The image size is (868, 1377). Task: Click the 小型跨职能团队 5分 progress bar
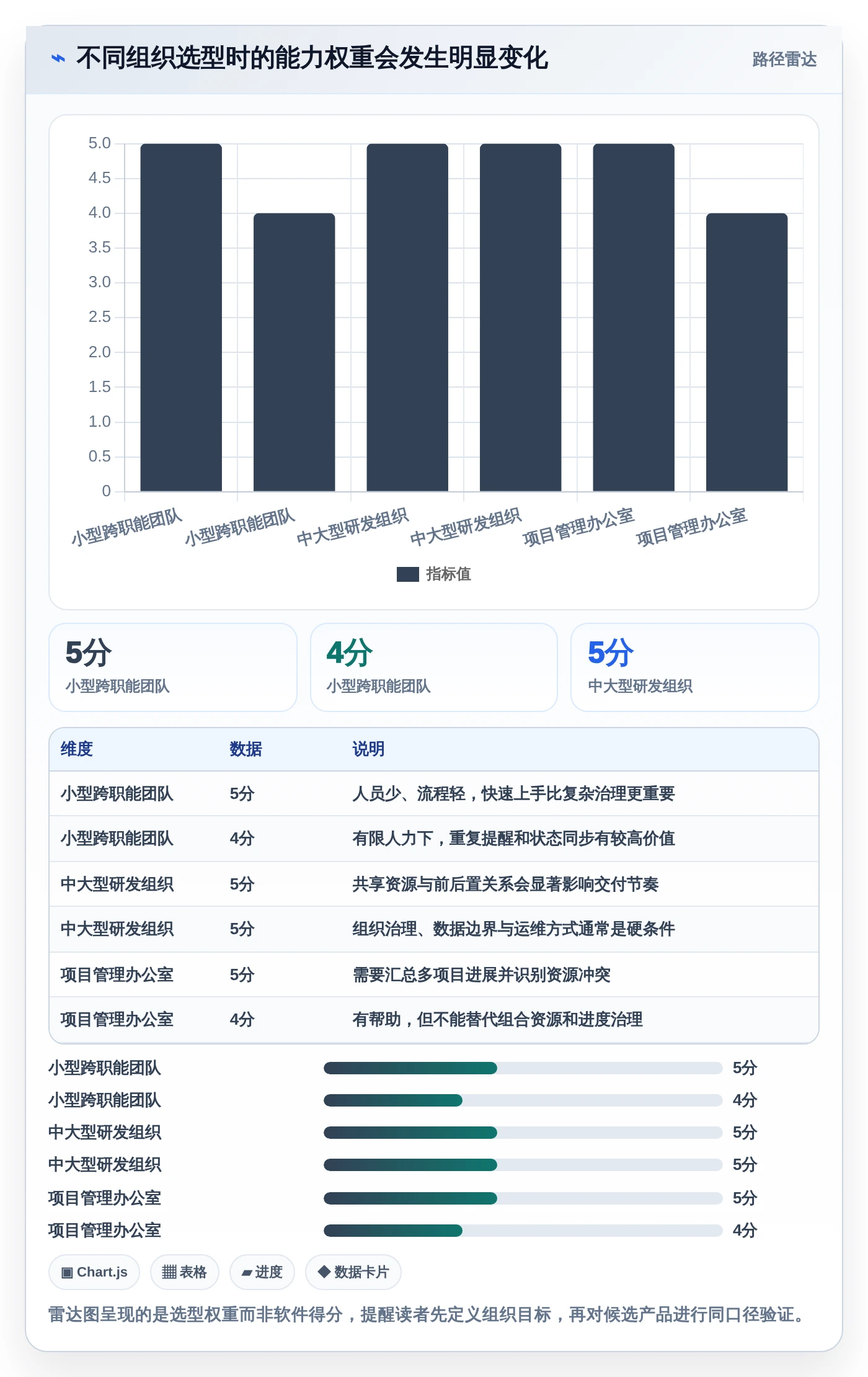523,1068
